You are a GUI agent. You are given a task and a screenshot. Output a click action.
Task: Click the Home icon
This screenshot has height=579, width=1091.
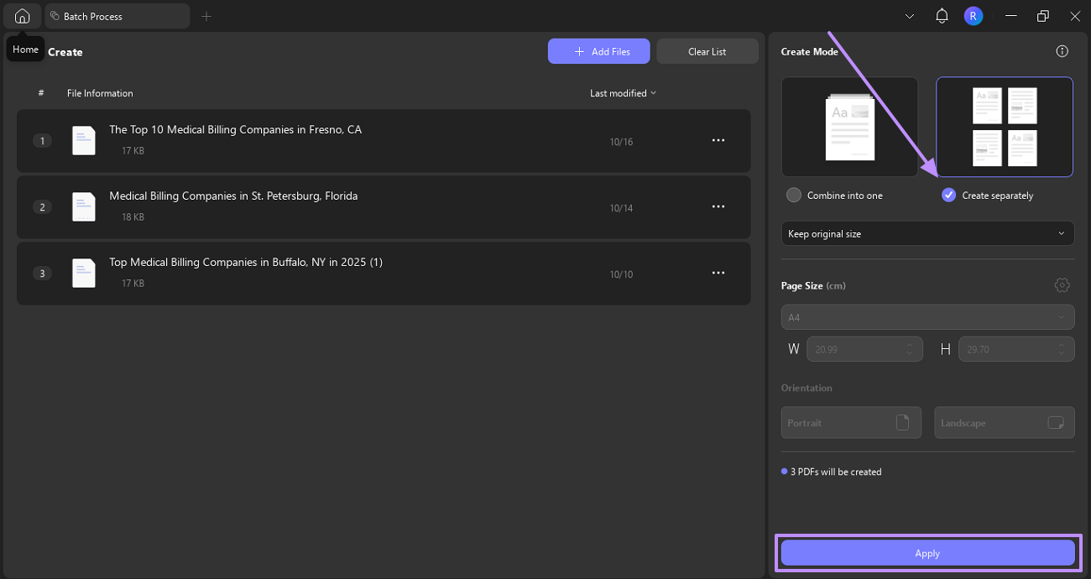[x=22, y=16]
